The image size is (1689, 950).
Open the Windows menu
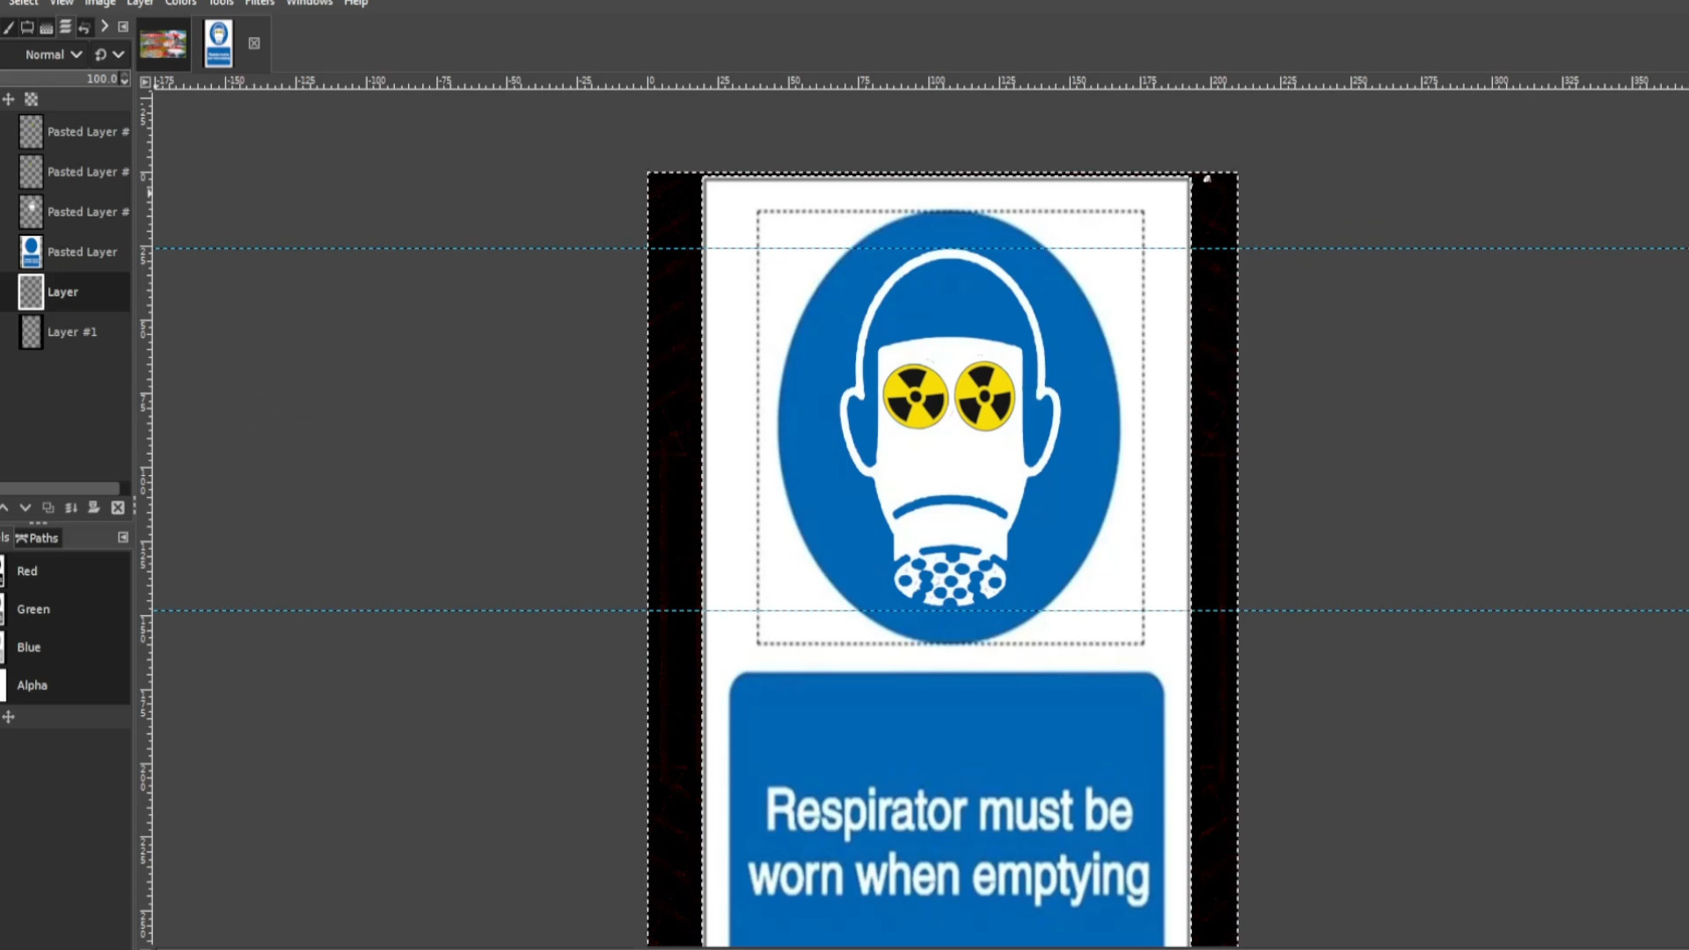[310, 3]
